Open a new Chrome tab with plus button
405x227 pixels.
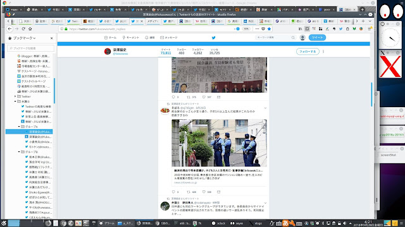tap(363, 9)
